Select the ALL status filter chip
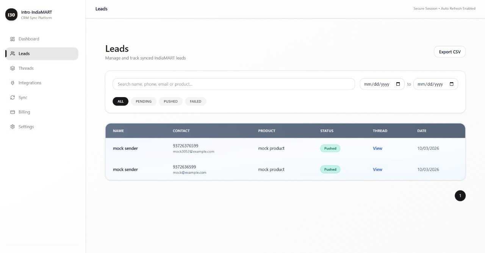The height and width of the screenshot is (253, 485). click(120, 101)
